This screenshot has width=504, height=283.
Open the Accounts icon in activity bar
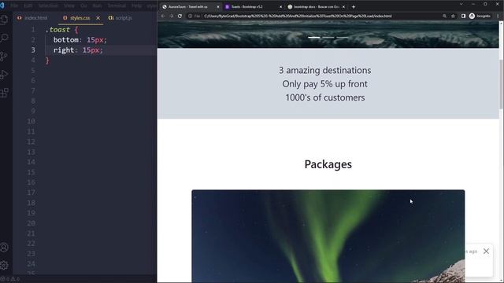coord(4,248)
